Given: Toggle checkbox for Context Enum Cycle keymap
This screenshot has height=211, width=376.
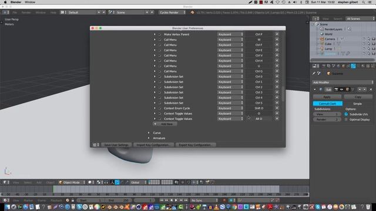Looking at the screenshot, I should click(x=160, y=108).
